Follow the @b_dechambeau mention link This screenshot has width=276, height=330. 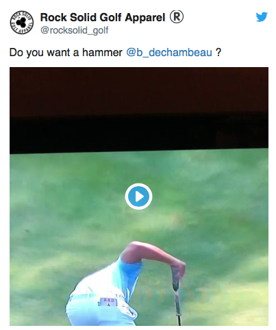169,52
